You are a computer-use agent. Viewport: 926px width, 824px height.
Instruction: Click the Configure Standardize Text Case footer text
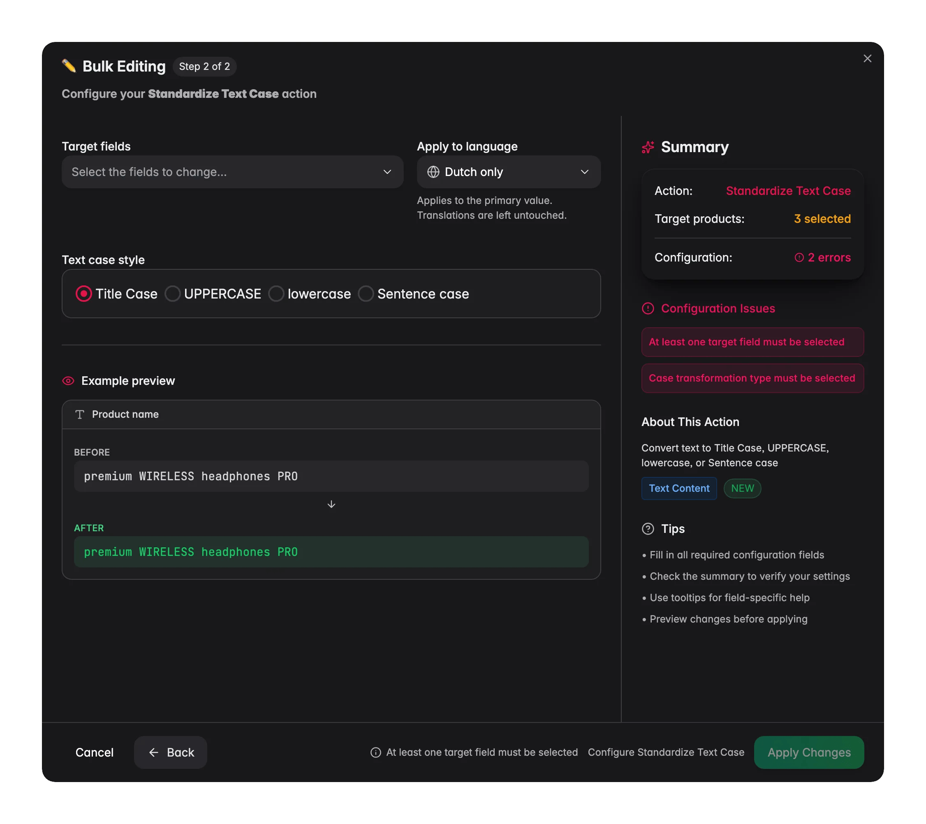(666, 752)
